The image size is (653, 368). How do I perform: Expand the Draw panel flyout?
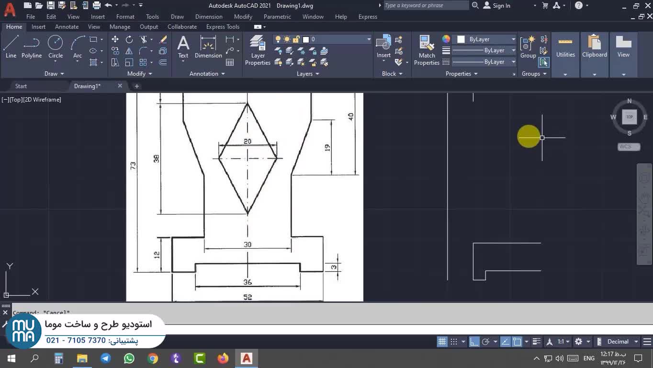click(54, 74)
